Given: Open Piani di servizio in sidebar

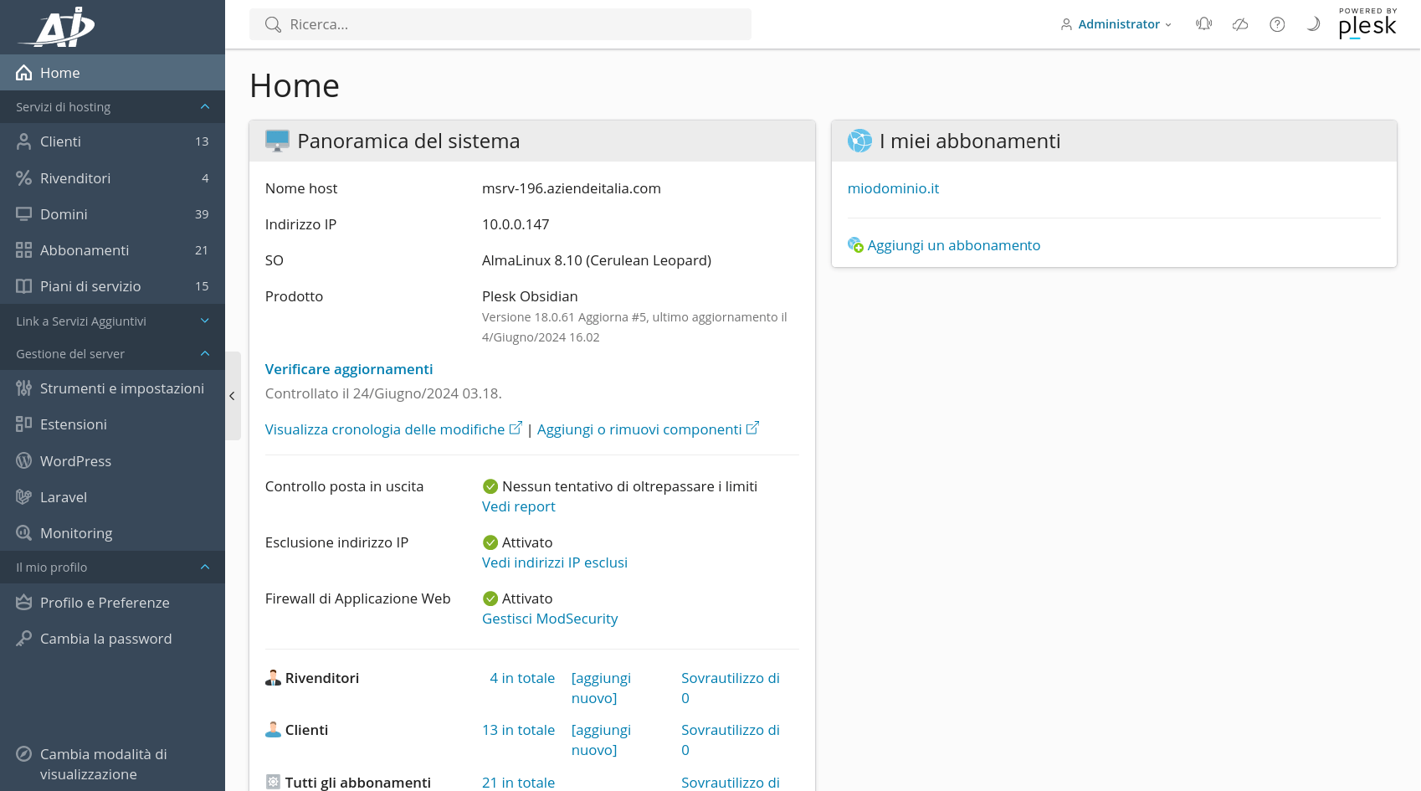Looking at the screenshot, I should pos(112,286).
